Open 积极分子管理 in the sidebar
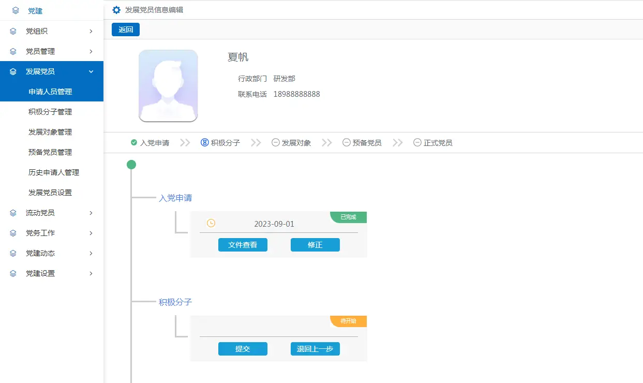 pyautogui.click(x=50, y=112)
